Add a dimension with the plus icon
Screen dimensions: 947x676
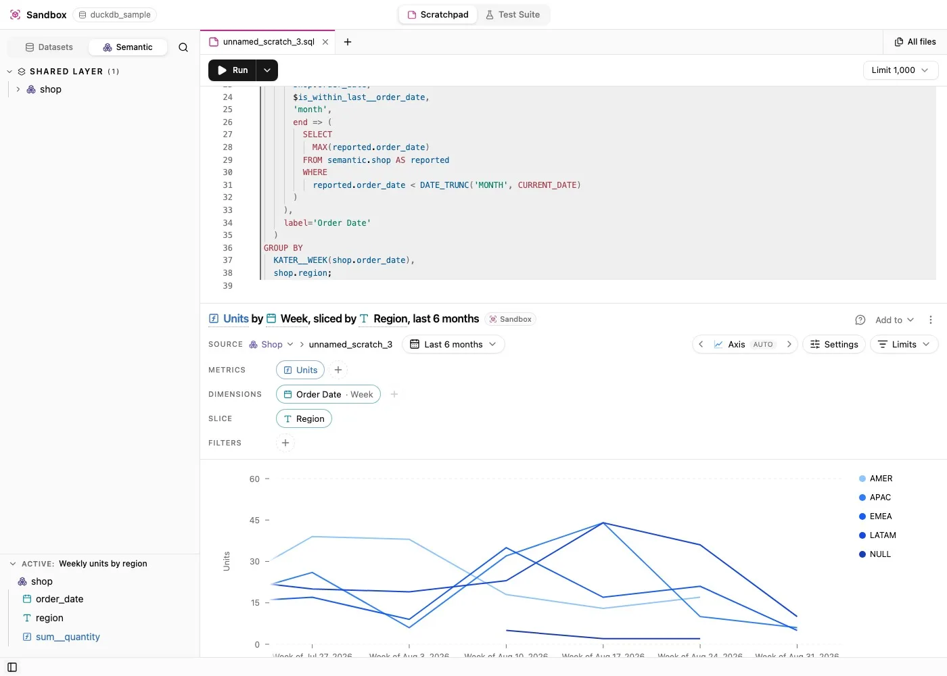coord(394,394)
